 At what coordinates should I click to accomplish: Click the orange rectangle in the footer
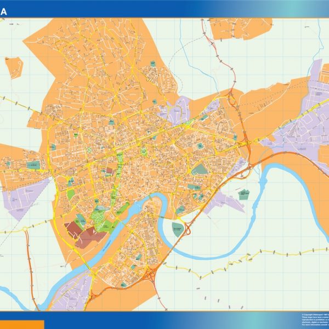coord(22,325)
